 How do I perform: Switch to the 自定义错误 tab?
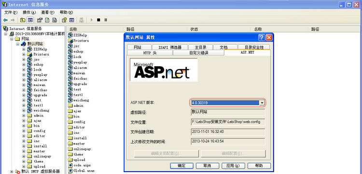tap(198, 53)
